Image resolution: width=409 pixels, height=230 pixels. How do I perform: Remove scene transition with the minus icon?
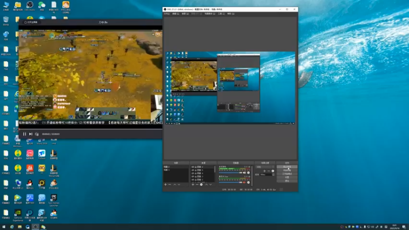point(269,171)
